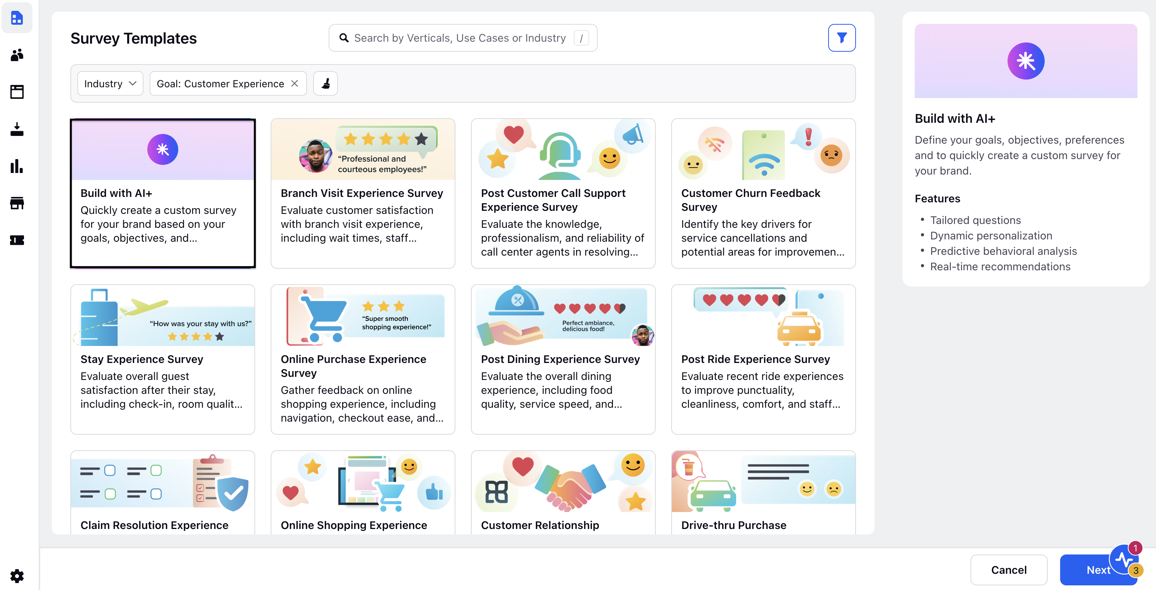Expand the Industry dropdown
The width and height of the screenshot is (1156, 590).
point(110,83)
